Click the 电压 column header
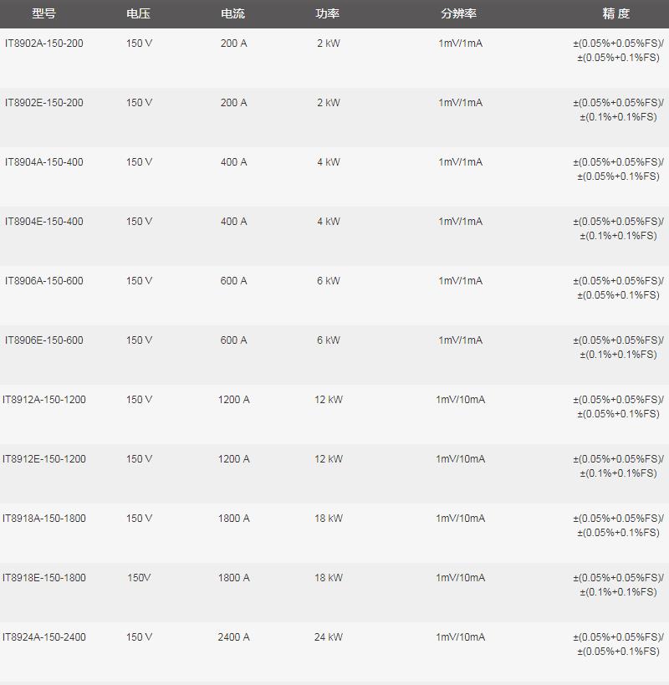The width and height of the screenshot is (669, 685). click(x=139, y=13)
